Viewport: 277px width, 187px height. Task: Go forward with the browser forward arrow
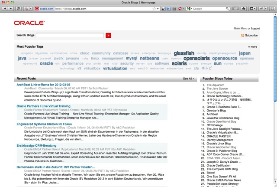(11, 9)
